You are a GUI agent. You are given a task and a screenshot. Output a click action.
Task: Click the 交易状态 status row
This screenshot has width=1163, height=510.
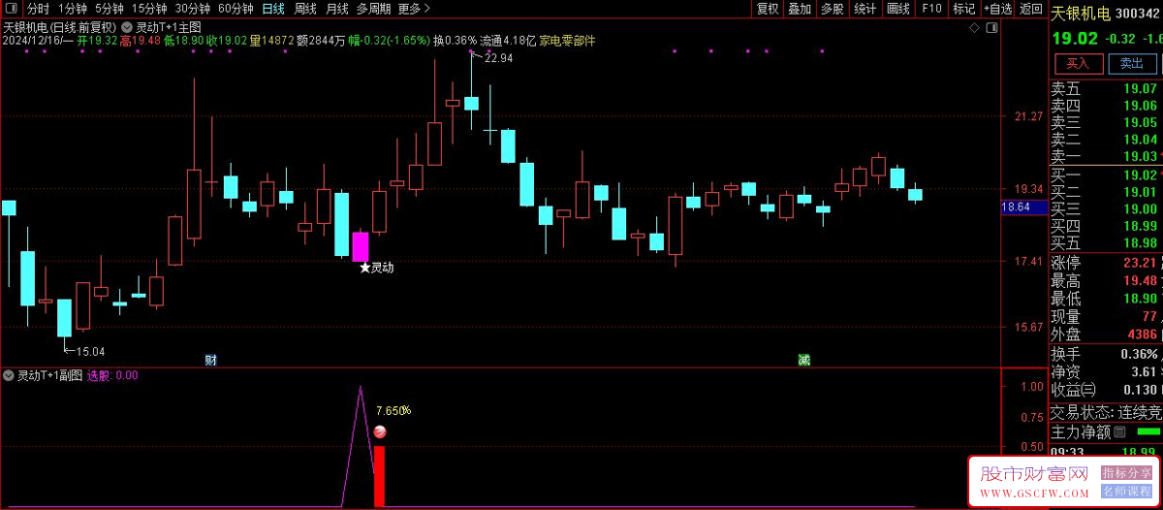tap(1106, 412)
